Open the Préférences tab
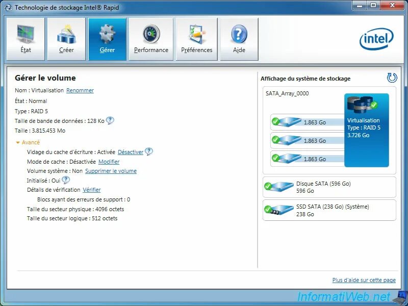Viewport: 408px width, 306px height. 197,39
